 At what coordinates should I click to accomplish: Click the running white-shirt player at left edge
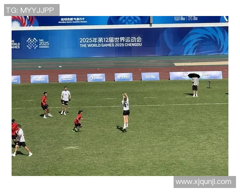tap(22, 140)
